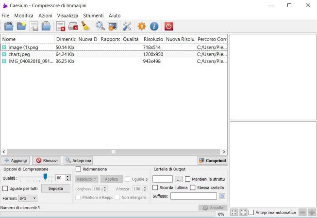Sort by the Qualità column header
317x218 pixels.
[x=132, y=39]
